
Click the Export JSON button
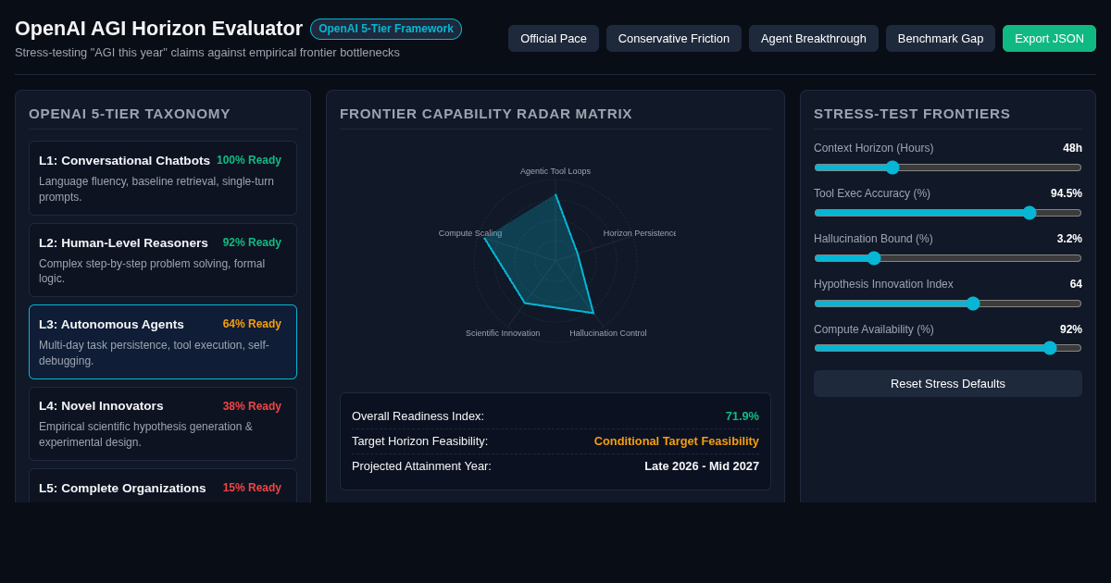(1049, 38)
